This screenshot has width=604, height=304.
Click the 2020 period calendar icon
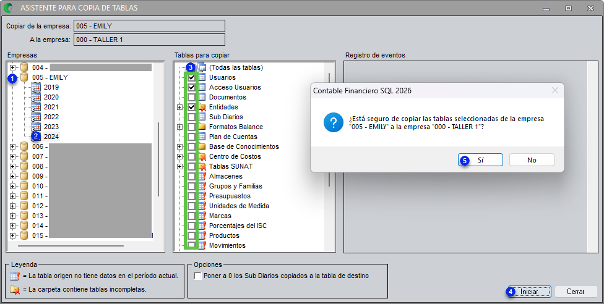pyautogui.click(x=36, y=98)
